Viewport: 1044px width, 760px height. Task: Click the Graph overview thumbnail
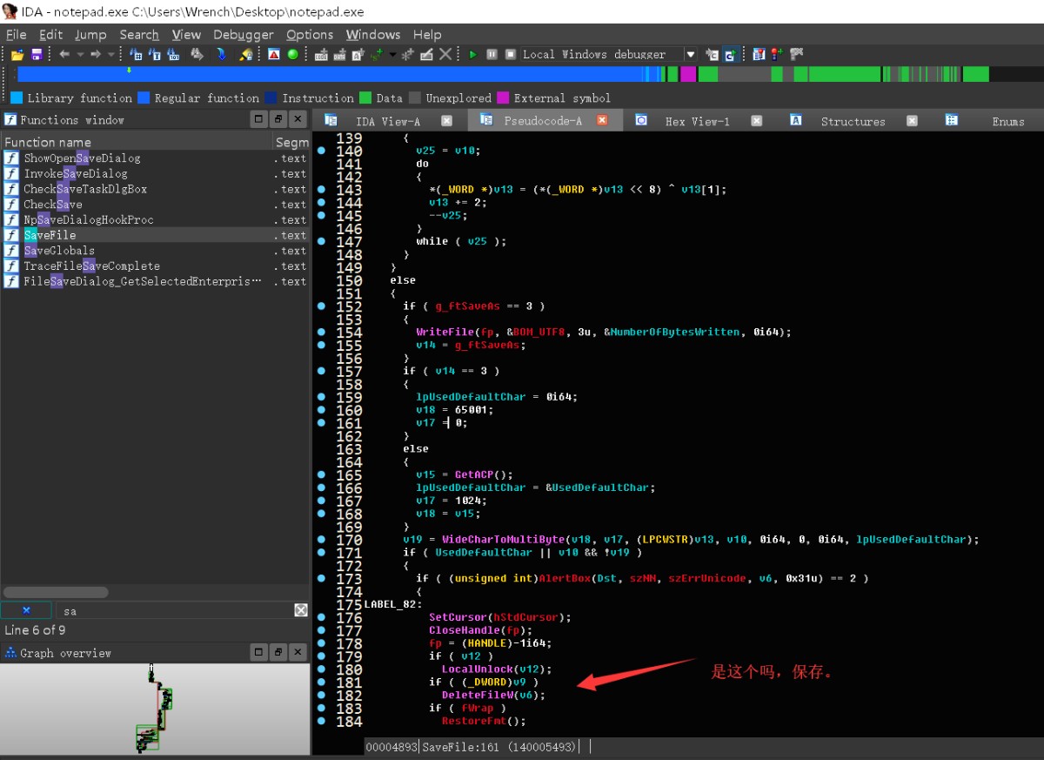click(155, 709)
